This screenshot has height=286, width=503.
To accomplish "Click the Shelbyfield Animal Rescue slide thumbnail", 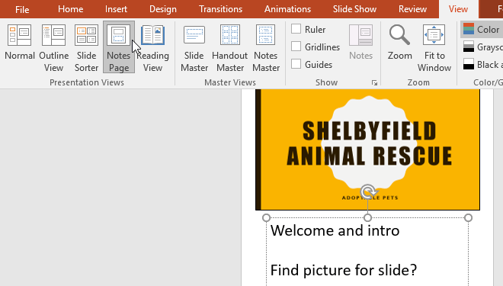I will click(367, 149).
